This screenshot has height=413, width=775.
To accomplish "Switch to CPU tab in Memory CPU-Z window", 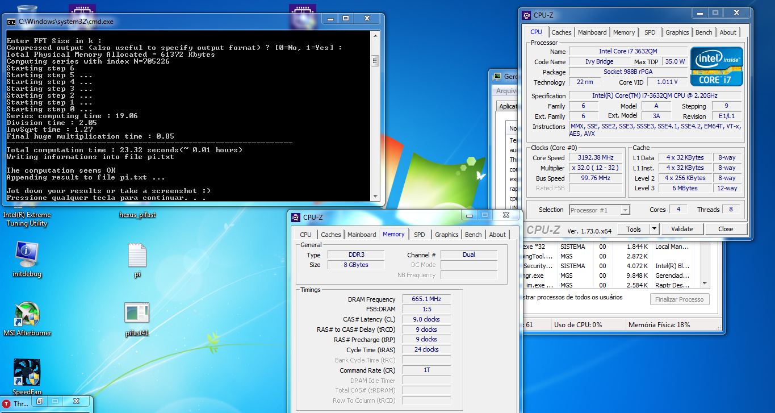I will click(305, 235).
